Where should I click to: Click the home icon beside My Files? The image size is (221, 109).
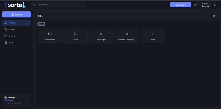(x=6, y=23)
